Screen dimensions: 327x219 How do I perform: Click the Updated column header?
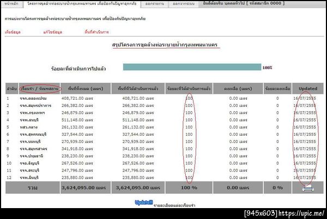pyautogui.click(x=308, y=89)
